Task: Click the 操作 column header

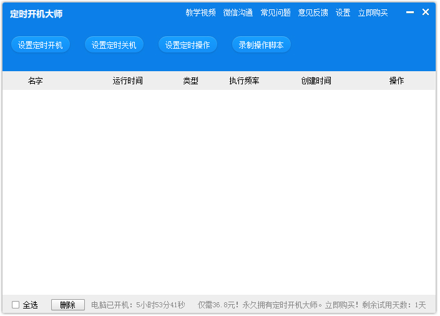Action: coord(396,81)
